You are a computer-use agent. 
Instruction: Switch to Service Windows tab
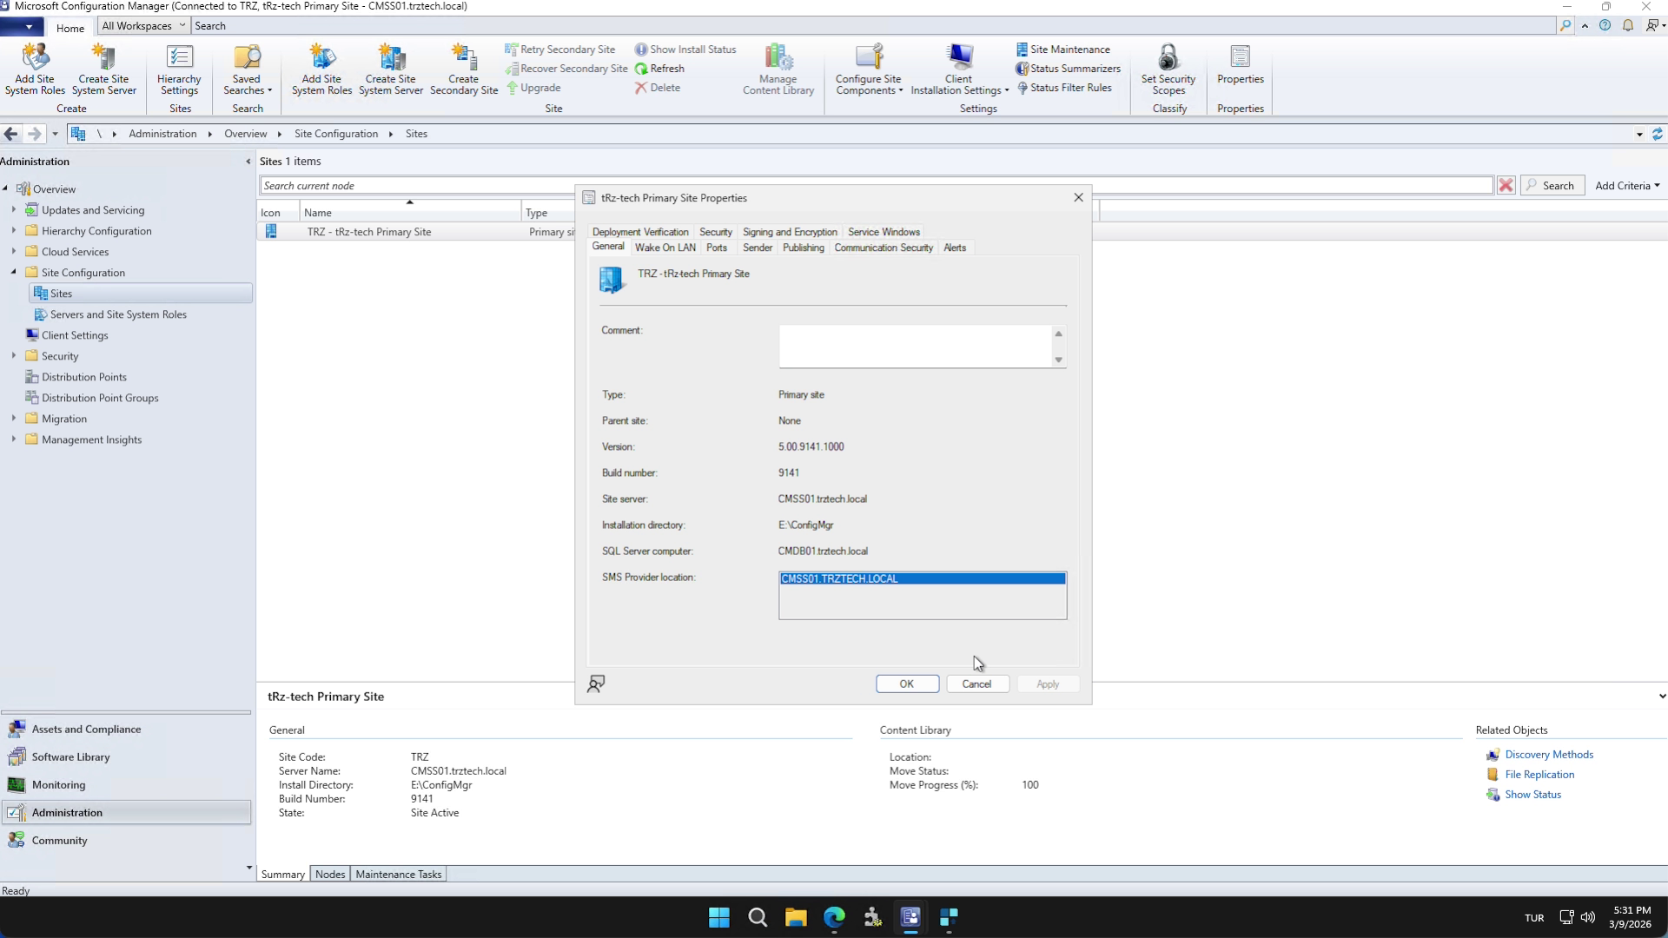(x=884, y=232)
